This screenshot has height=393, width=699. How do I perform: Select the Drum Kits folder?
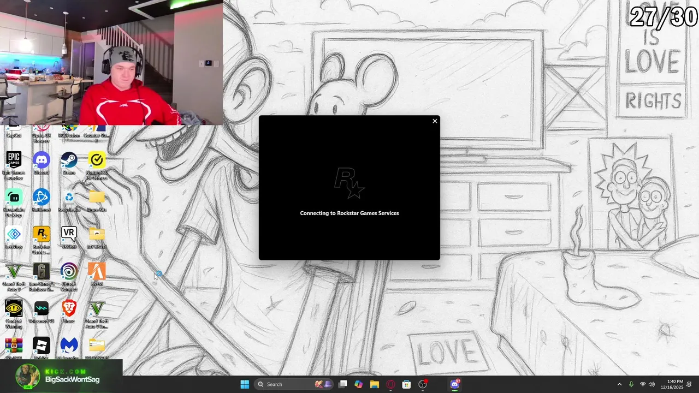pyautogui.click(x=97, y=200)
